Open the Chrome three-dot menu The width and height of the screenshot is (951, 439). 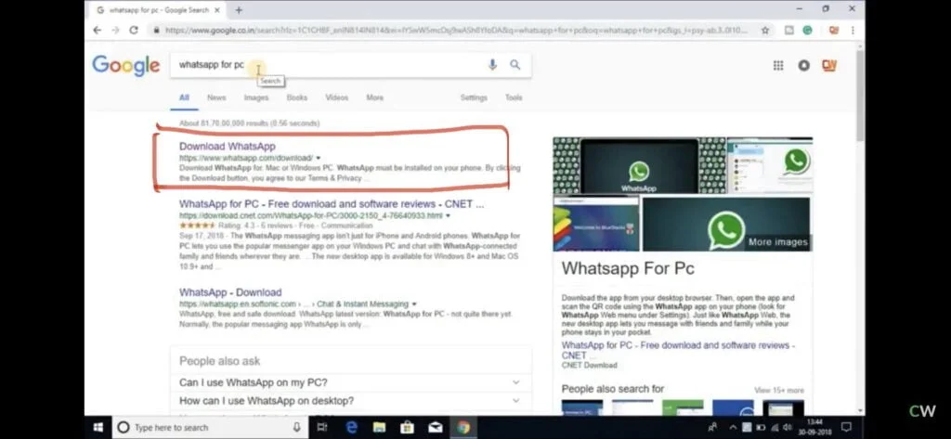coord(853,30)
